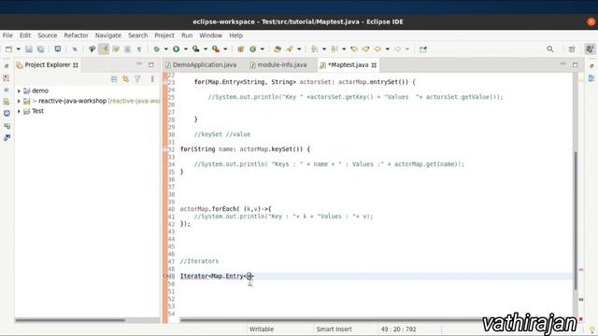The height and width of the screenshot is (336, 598).
Task: Open the Refactor menu
Action: pos(77,35)
